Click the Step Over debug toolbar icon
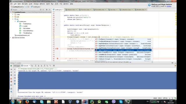Viewport: 186px width, 104px height. click(35, 66)
